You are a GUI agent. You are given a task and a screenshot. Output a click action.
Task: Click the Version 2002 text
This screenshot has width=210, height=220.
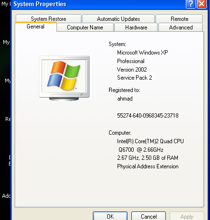[132, 70]
